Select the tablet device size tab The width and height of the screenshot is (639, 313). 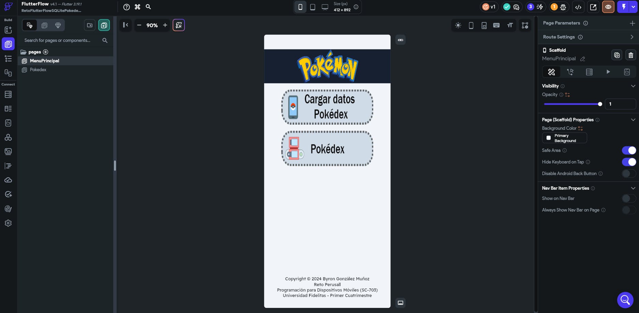click(313, 7)
